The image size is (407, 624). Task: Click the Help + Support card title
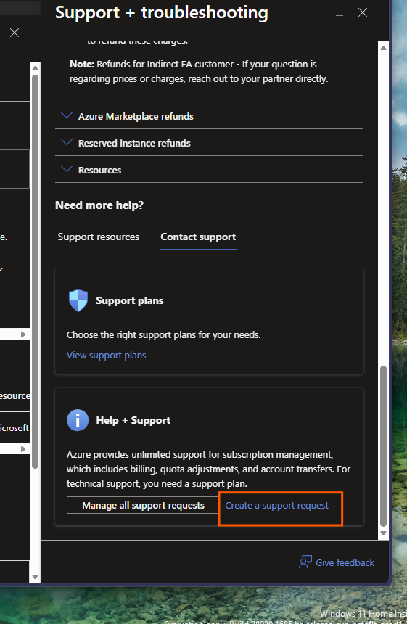click(133, 420)
